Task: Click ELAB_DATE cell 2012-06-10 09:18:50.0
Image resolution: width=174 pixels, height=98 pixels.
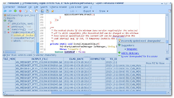Action: pos(77,88)
